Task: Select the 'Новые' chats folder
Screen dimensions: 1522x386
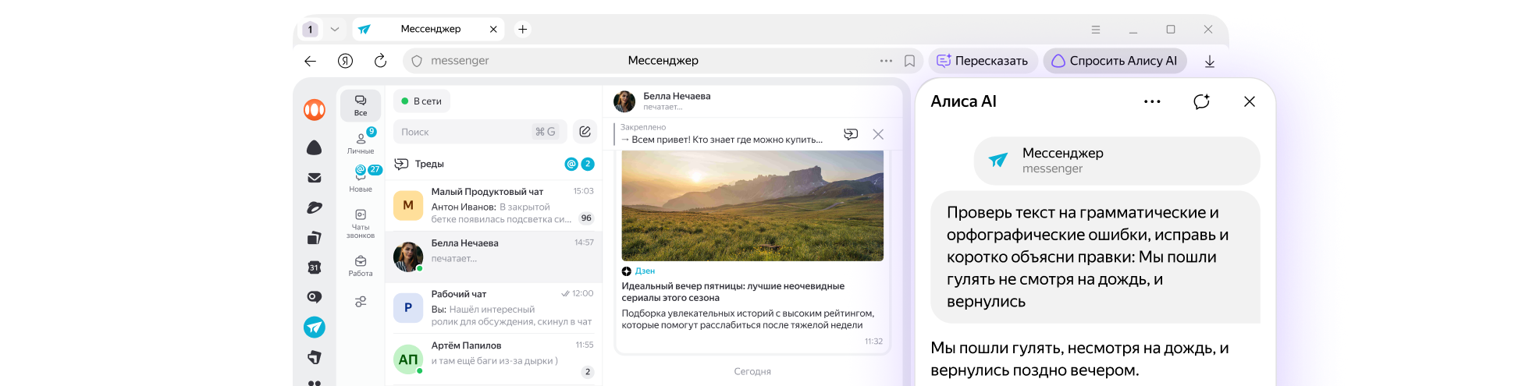Action: pyautogui.click(x=361, y=181)
